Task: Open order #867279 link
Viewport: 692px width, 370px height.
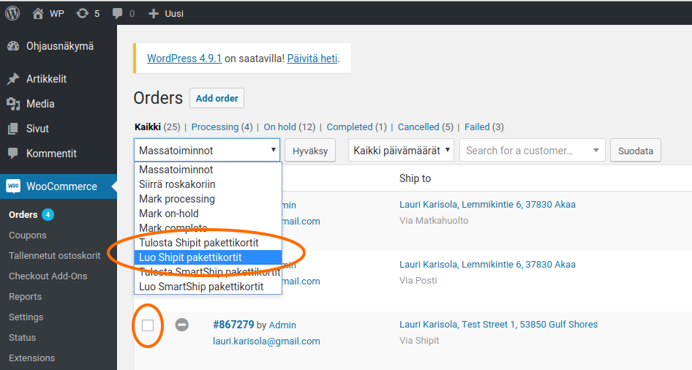Action: click(x=233, y=325)
